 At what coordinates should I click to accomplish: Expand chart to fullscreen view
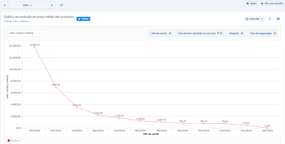point(278,19)
